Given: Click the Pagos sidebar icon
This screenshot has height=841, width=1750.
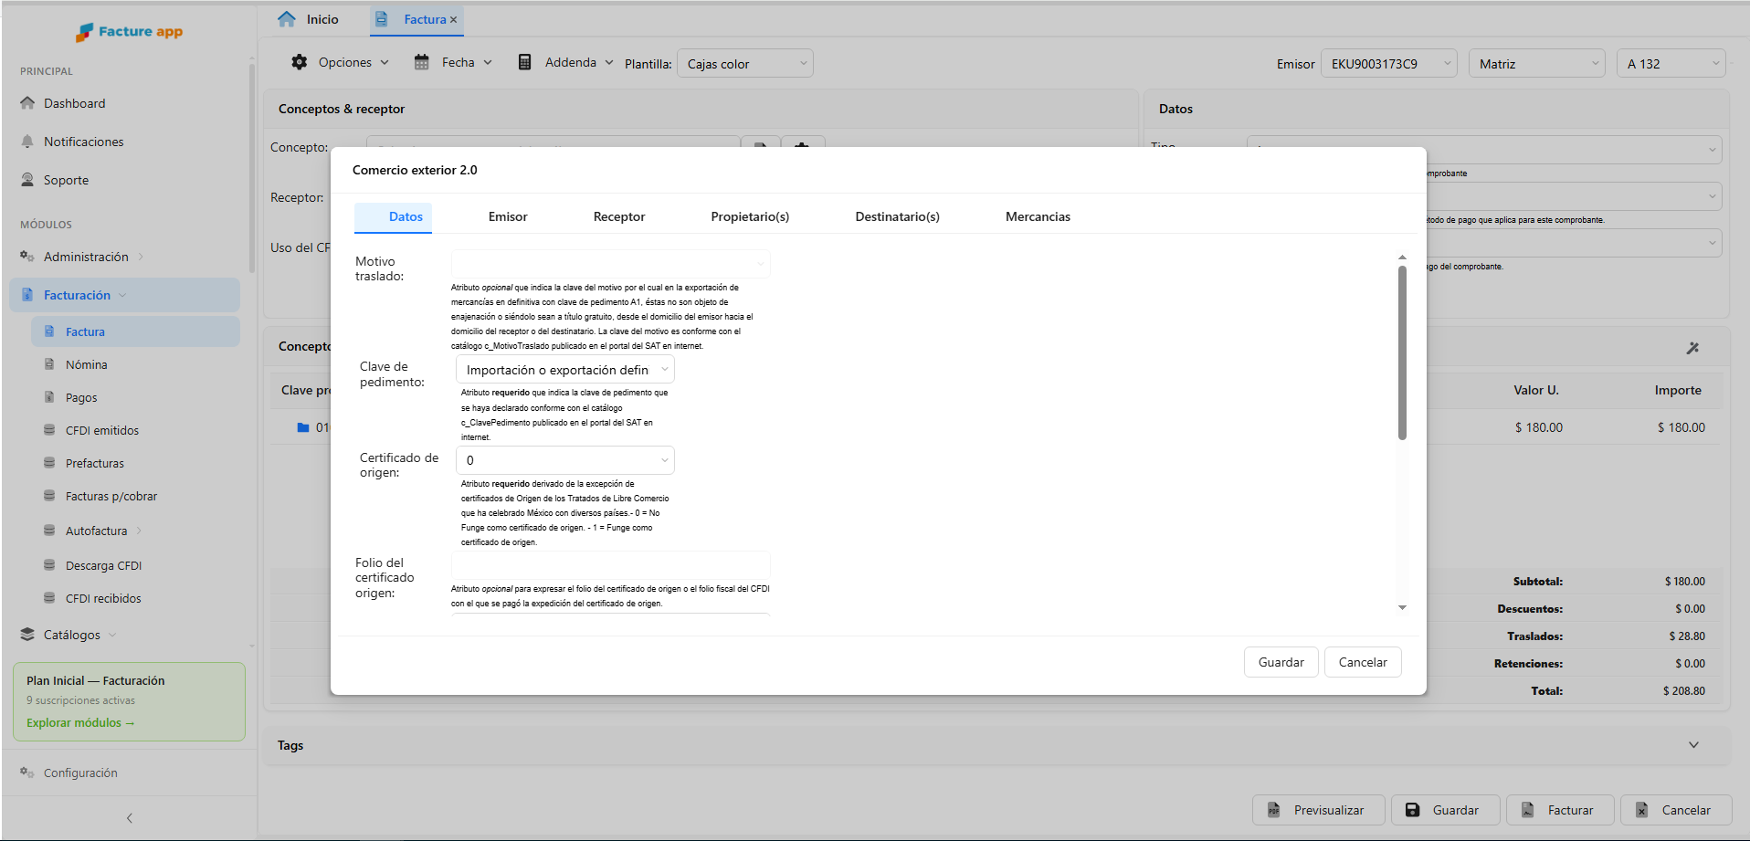Looking at the screenshot, I should coord(49,397).
